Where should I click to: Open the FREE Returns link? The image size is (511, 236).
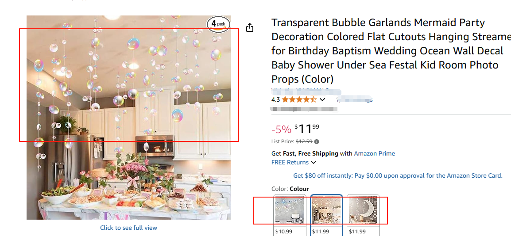290,162
